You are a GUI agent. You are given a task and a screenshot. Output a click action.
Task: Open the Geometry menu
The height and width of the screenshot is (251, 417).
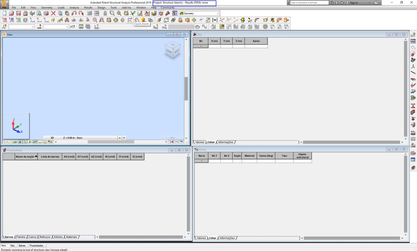(47, 7)
